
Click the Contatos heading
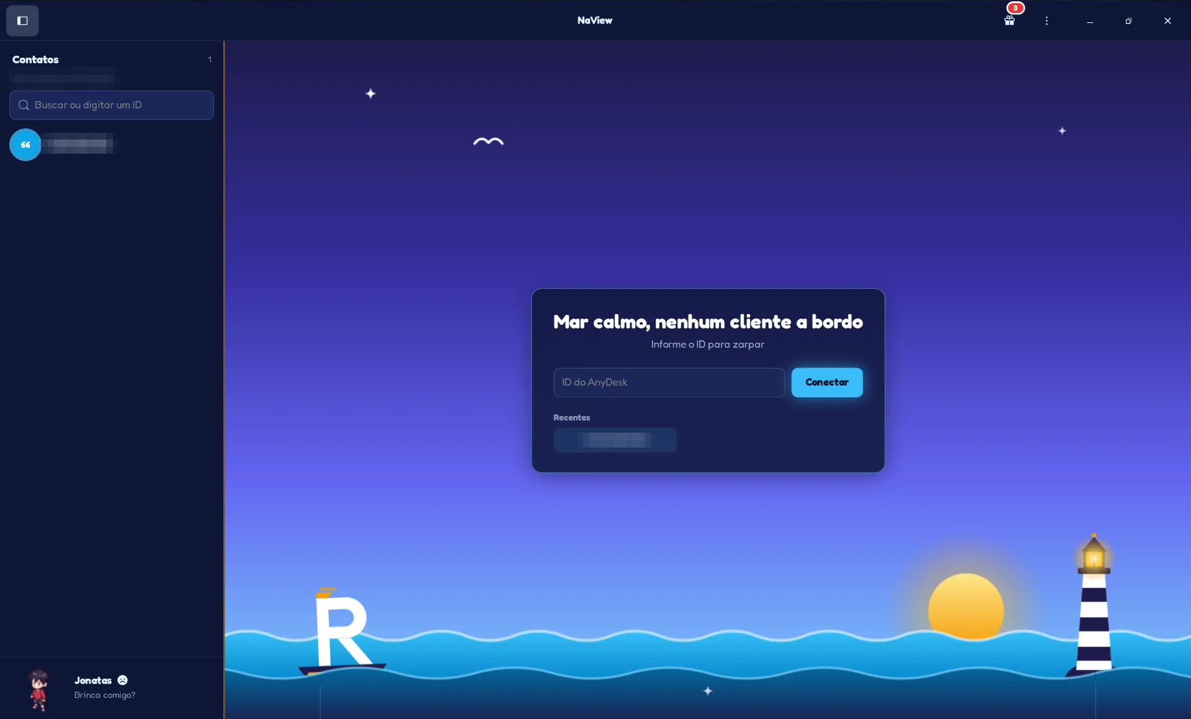click(35, 60)
